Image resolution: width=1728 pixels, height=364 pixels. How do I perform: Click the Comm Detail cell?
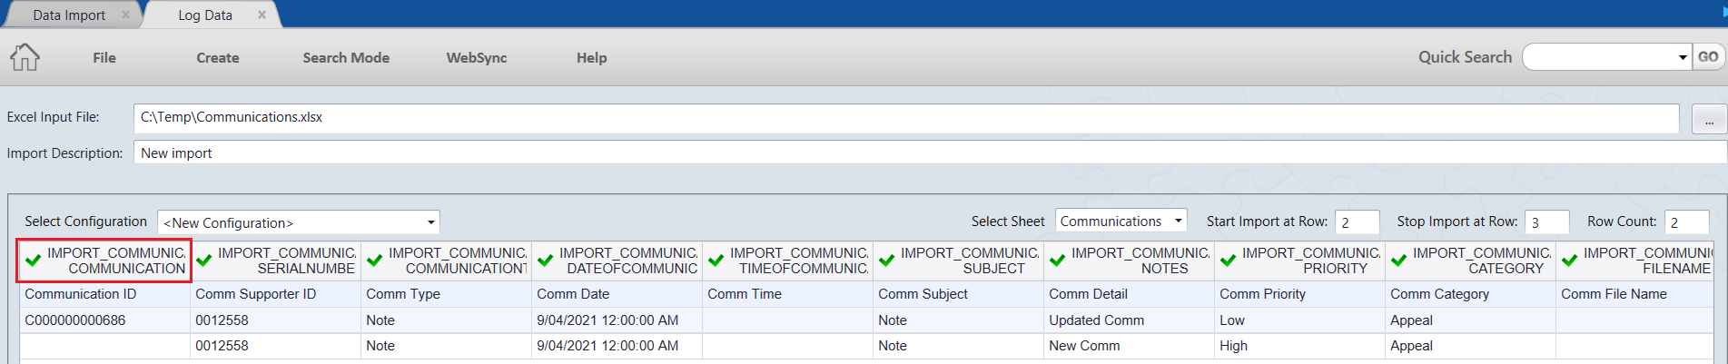point(1129,294)
